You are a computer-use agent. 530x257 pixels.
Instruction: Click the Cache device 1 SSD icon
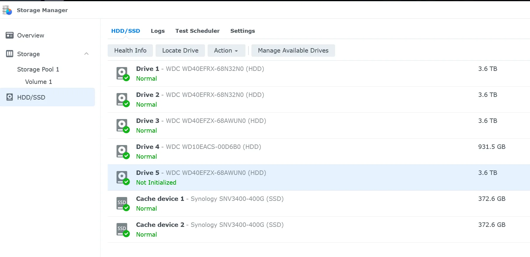click(123, 204)
